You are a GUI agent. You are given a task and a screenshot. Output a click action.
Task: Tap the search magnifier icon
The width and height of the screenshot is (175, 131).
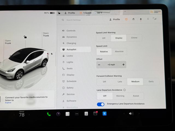63,20
